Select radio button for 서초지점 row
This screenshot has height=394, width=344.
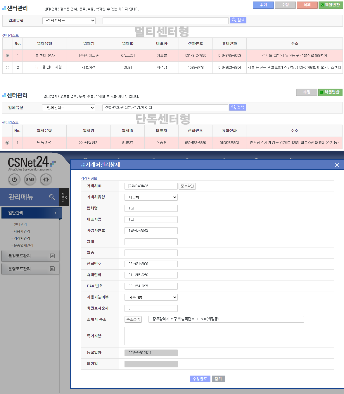(x=8, y=68)
